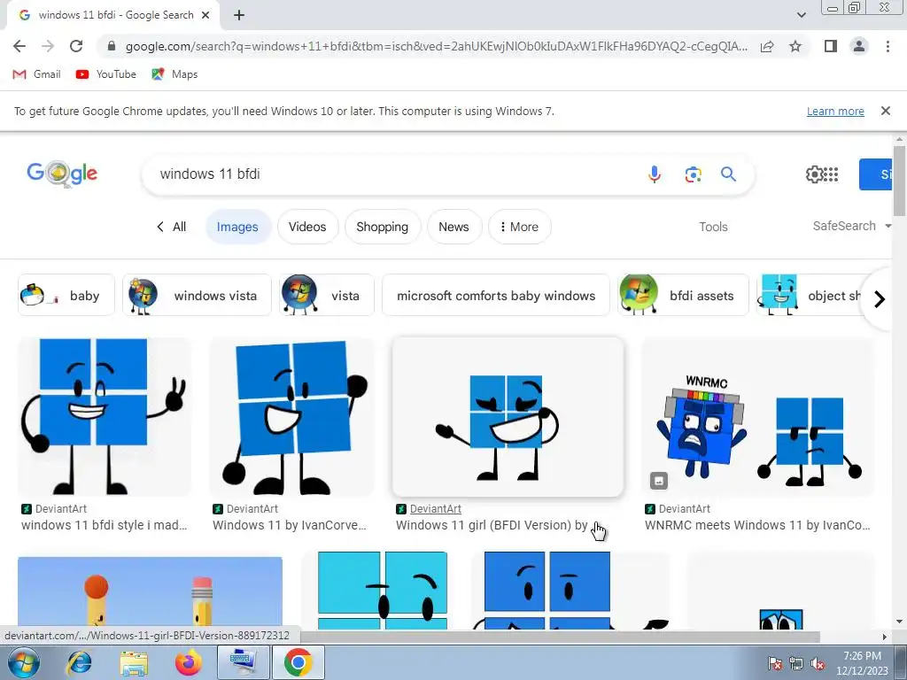The image size is (907, 680).
Task: Open the taskbar clock showing 7:26 PM
Action: [862, 663]
